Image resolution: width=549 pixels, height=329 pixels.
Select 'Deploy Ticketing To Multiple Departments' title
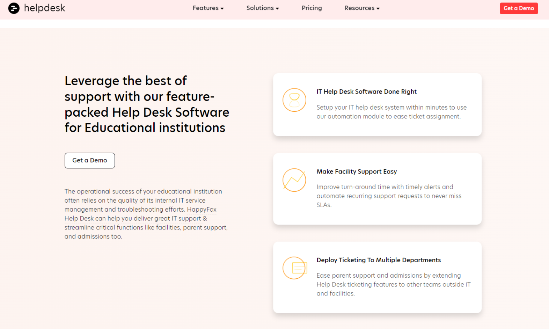coord(379,260)
